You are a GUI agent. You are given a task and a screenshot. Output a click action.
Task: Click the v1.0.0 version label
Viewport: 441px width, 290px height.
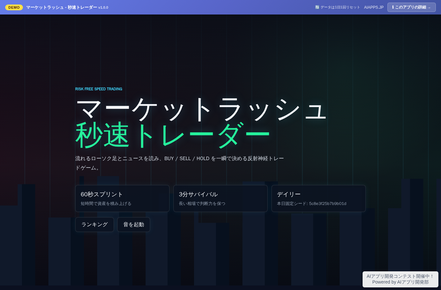click(x=103, y=7)
